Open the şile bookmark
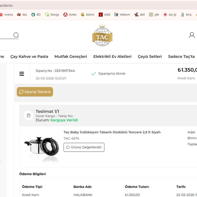The image size is (197, 197). point(154,15)
